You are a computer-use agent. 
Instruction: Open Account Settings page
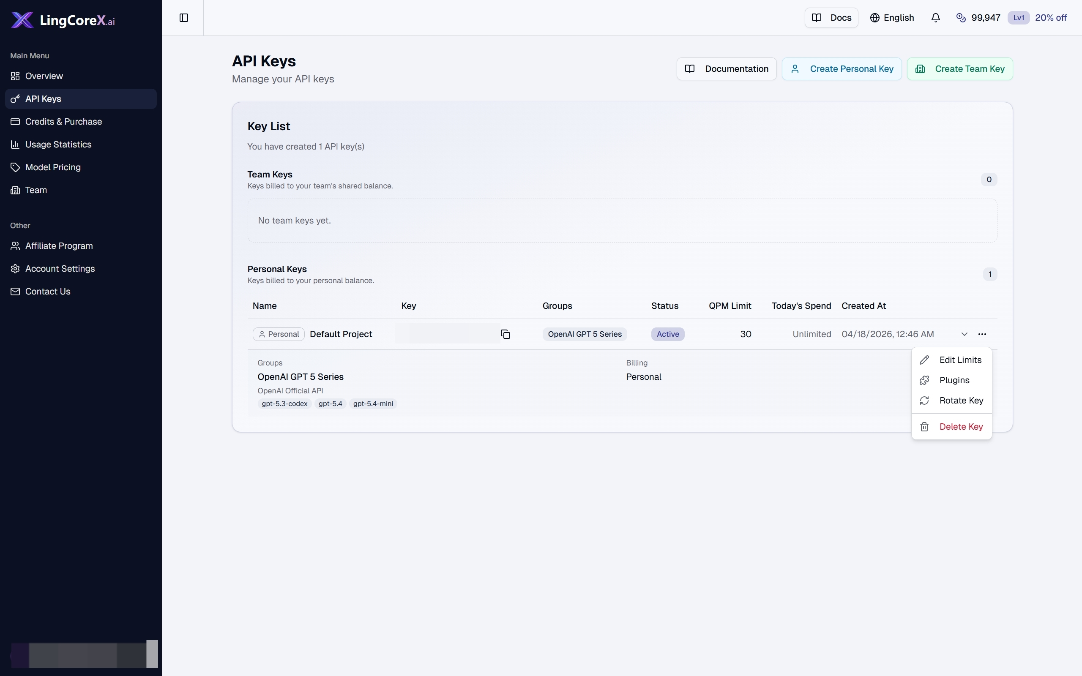pos(81,269)
